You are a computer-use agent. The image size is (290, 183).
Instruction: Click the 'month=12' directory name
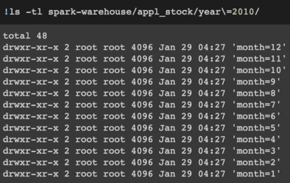coord(259,47)
